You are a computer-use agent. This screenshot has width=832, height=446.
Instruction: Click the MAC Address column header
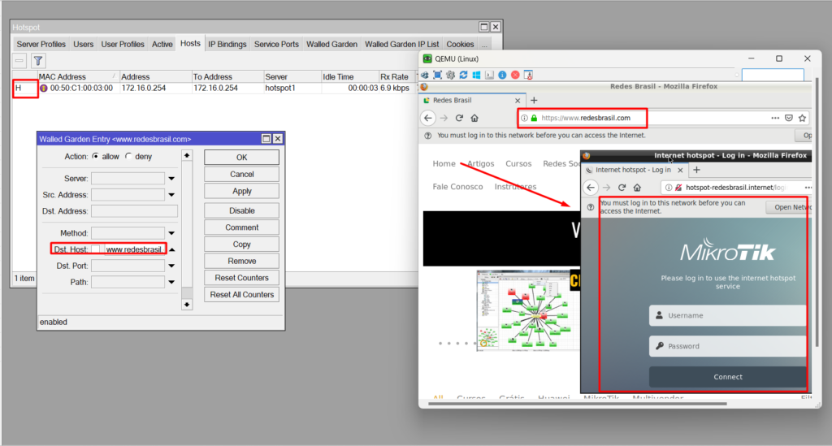point(77,77)
